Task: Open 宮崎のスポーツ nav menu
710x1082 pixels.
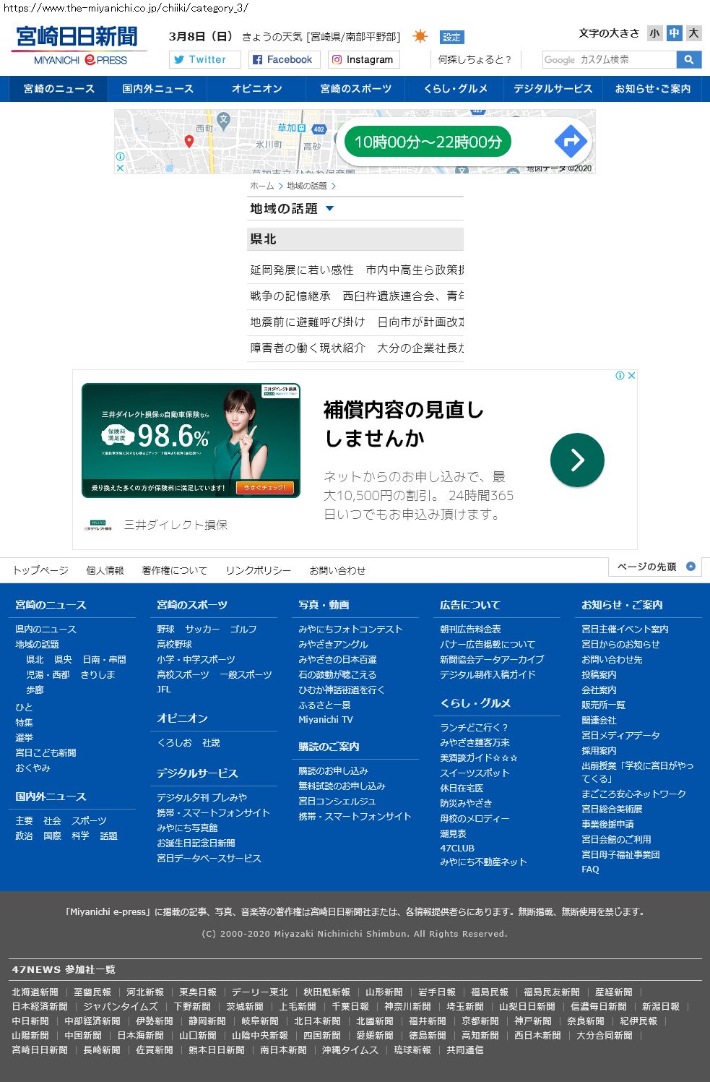Action: click(355, 89)
